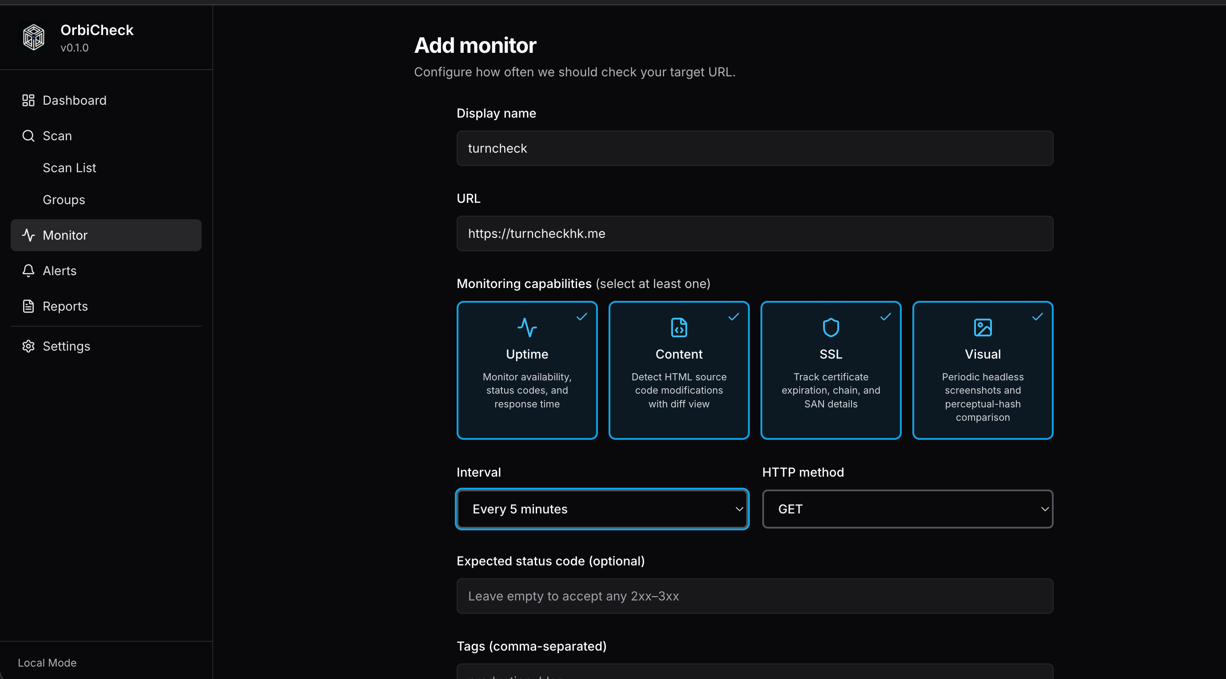Open the Alerts section
The image size is (1226, 679).
(x=59, y=271)
